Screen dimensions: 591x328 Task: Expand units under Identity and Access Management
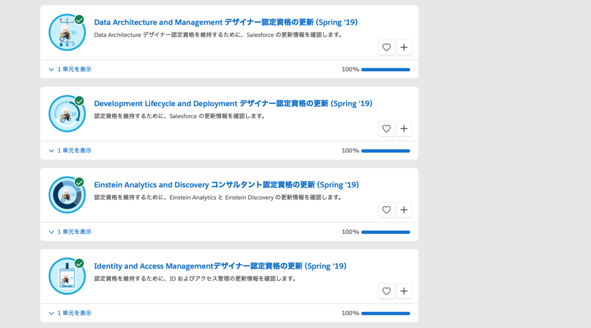70,313
